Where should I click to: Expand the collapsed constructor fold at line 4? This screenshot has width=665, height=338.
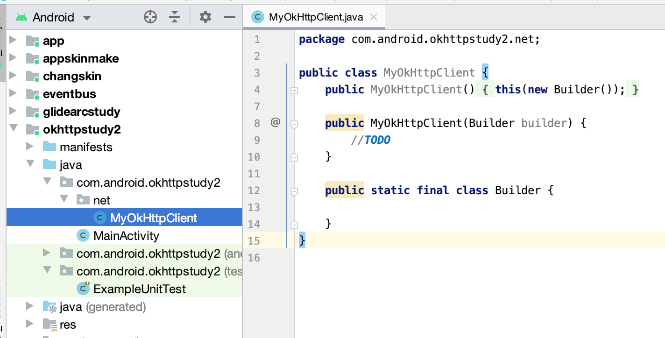point(294,91)
